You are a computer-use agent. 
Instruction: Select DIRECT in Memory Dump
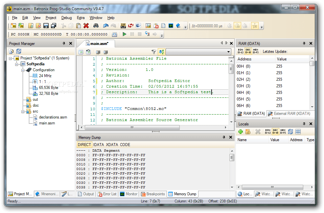[x=84, y=145]
